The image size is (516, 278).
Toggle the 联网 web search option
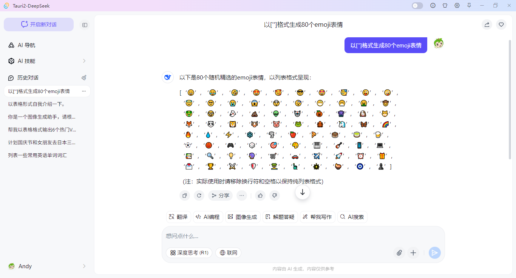point(228,253)
